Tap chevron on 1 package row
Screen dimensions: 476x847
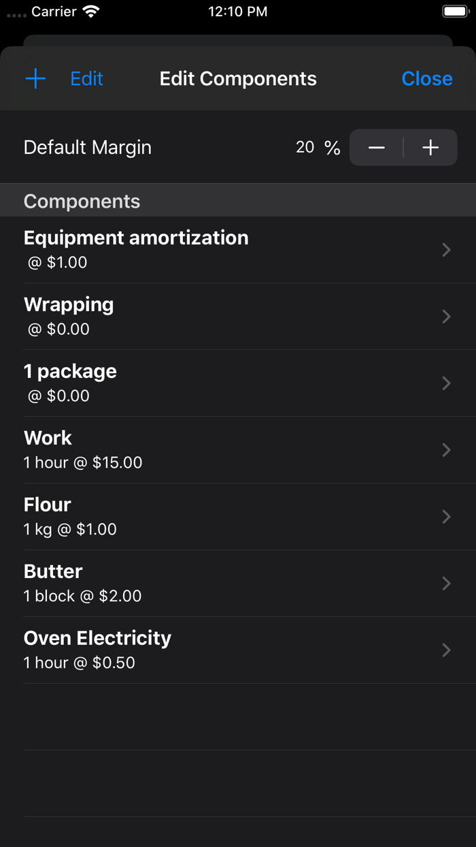[446, 383]
